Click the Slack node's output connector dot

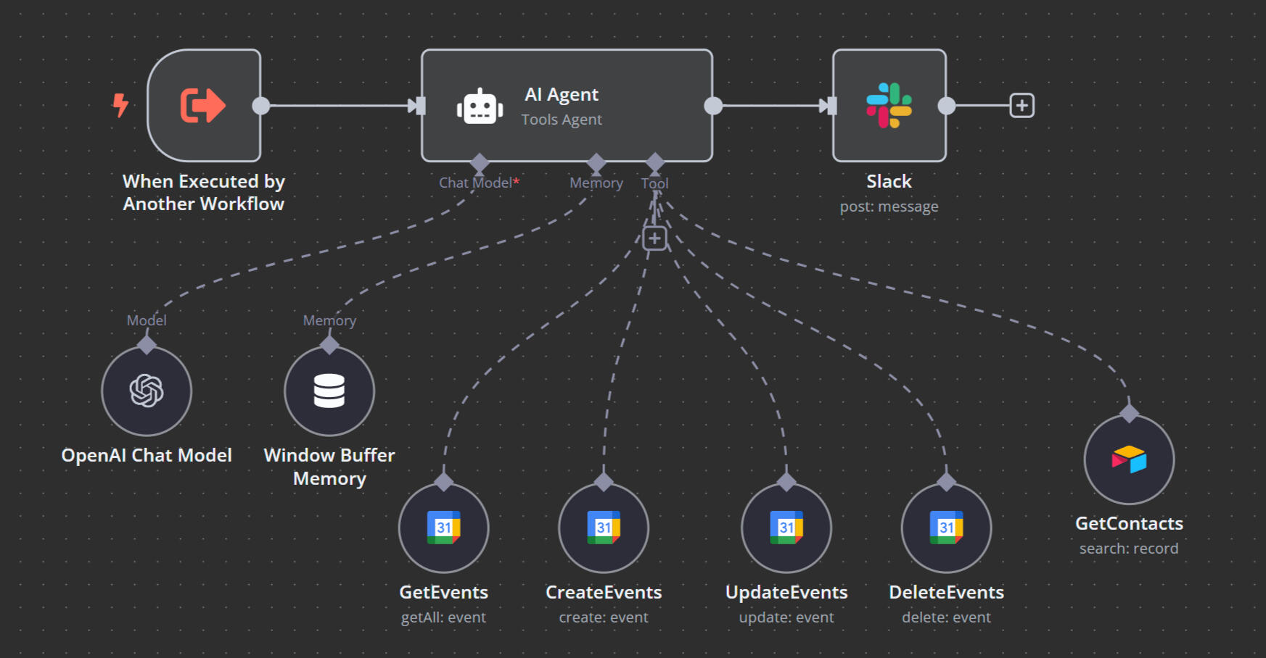947,106
